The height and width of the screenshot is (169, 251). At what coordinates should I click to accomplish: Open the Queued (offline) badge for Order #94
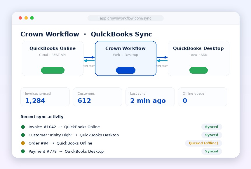click(x=203, y=143)
